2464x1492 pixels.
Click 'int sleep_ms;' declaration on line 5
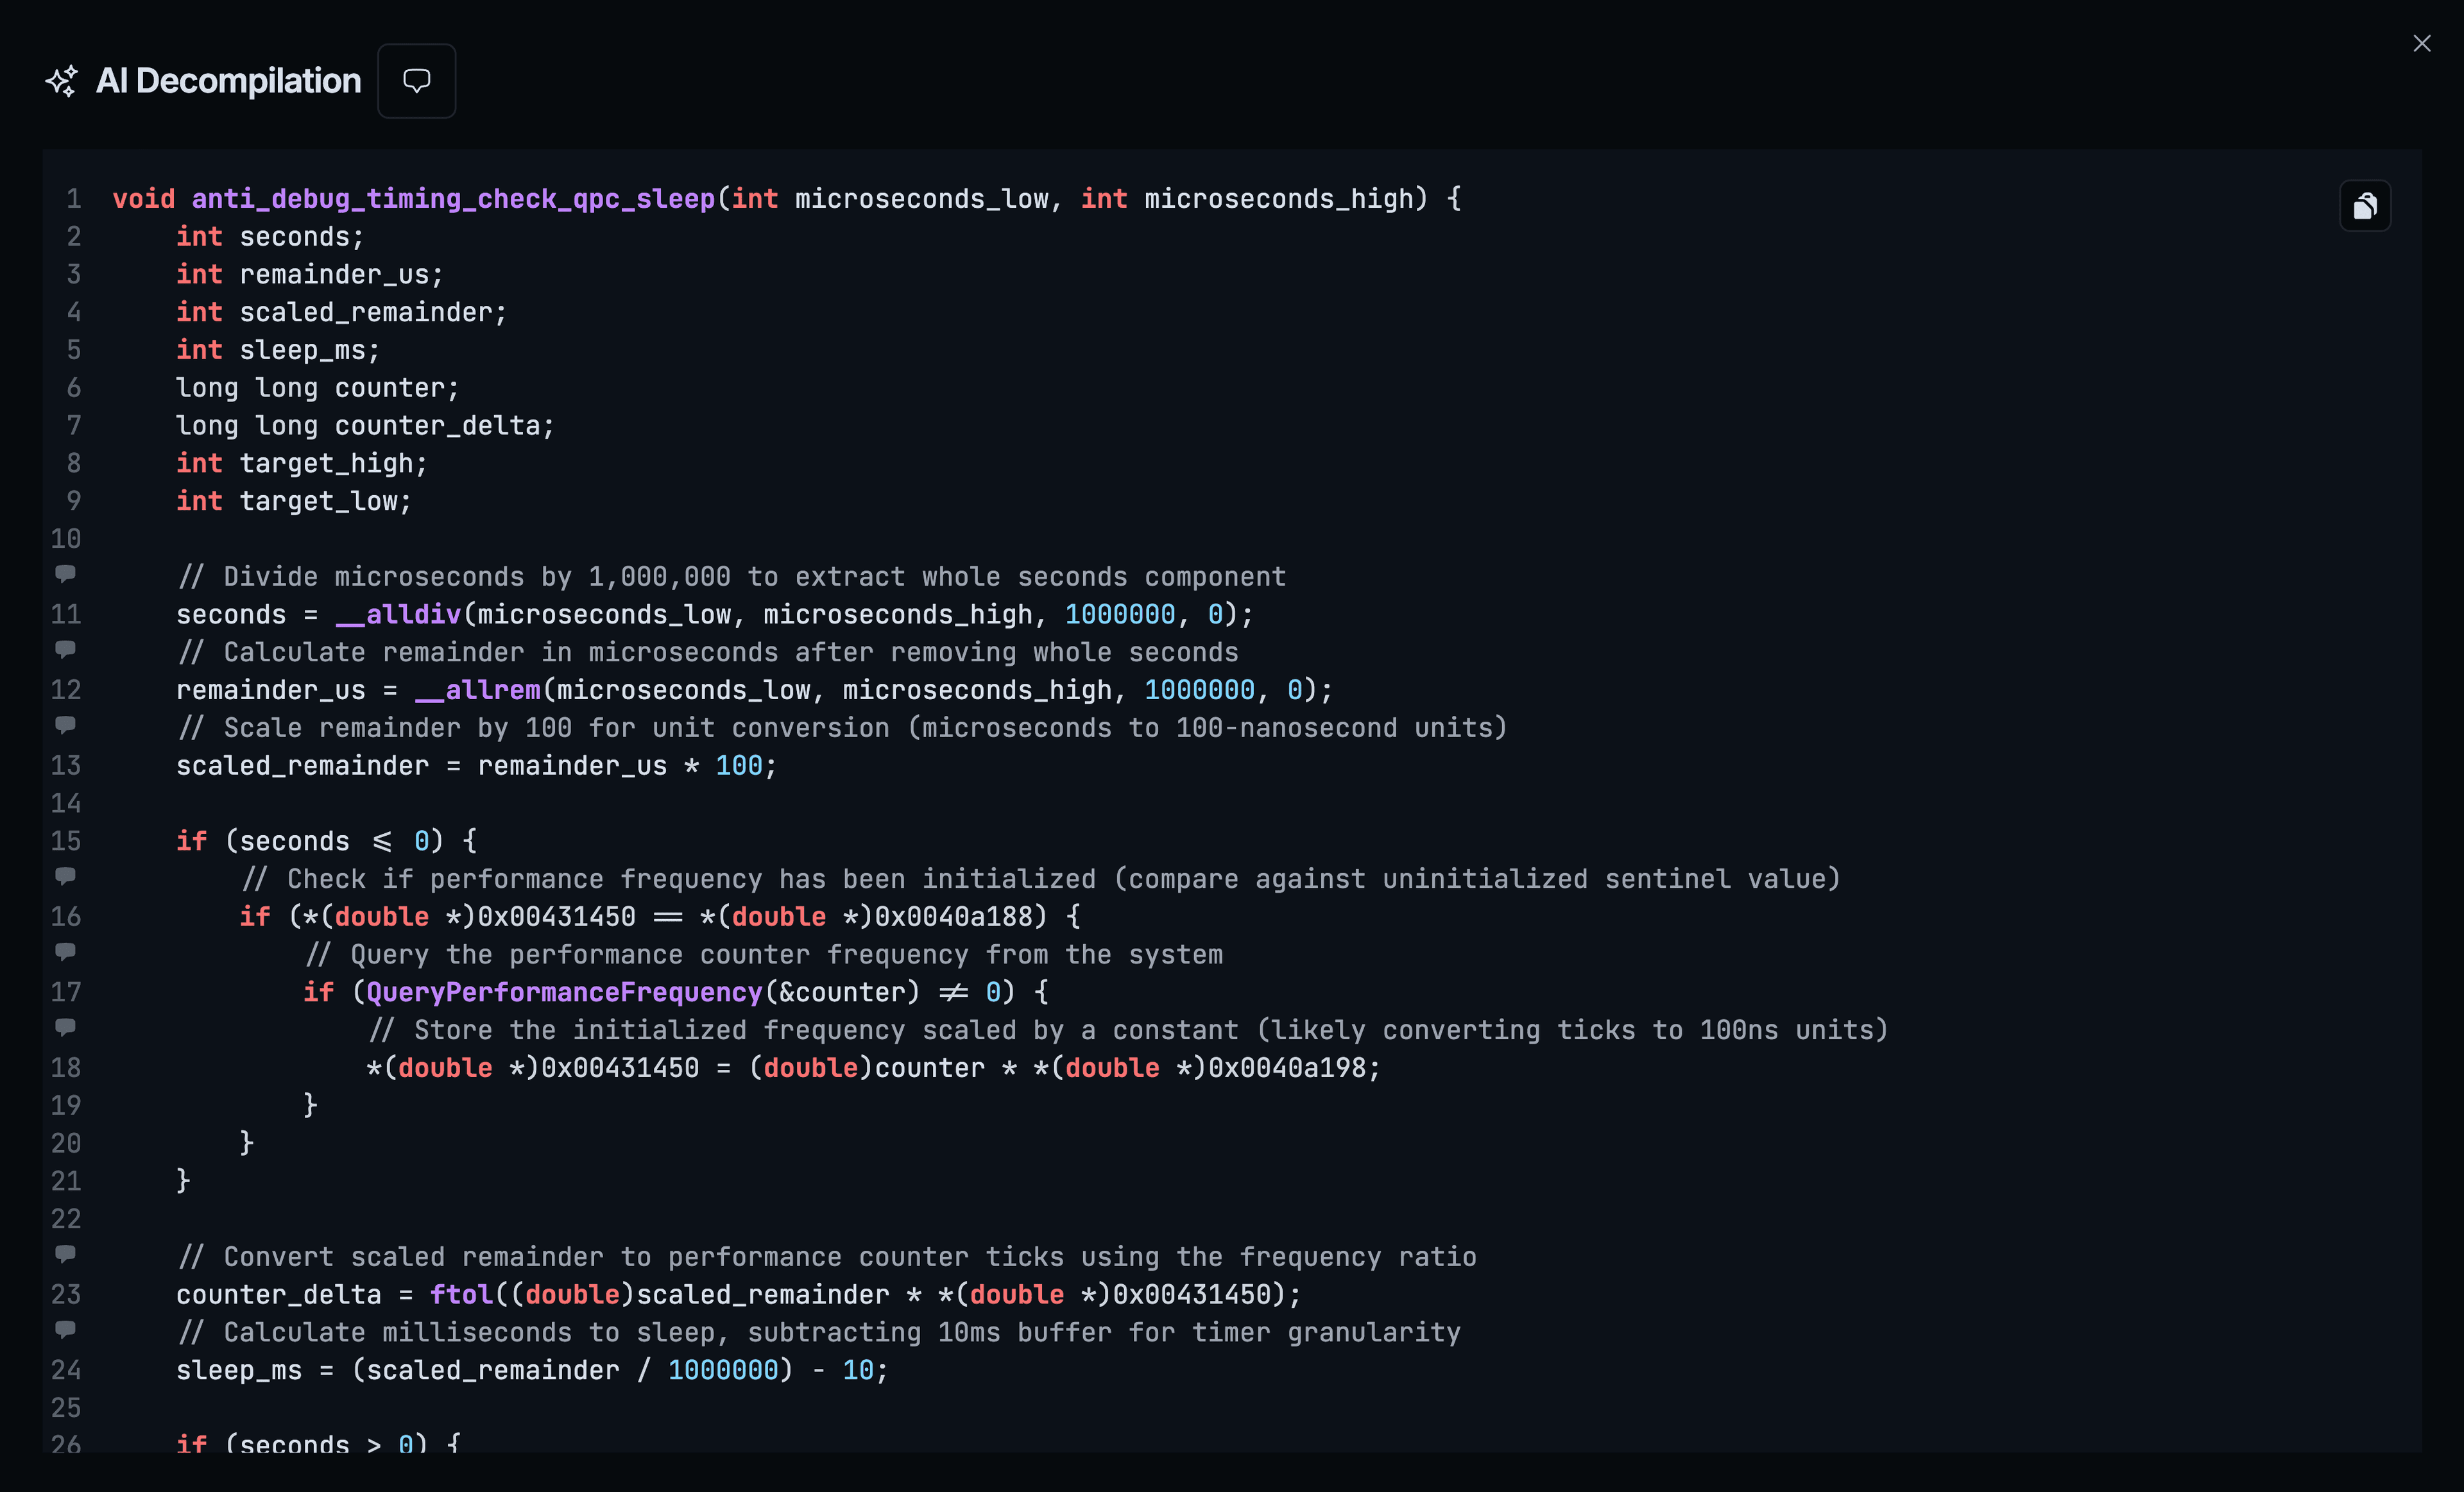pyautogui.click(x=278, y=351)
